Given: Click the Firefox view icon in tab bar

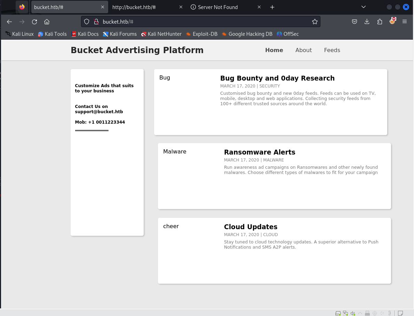Looking at the screenshot, I should (22, 7).
